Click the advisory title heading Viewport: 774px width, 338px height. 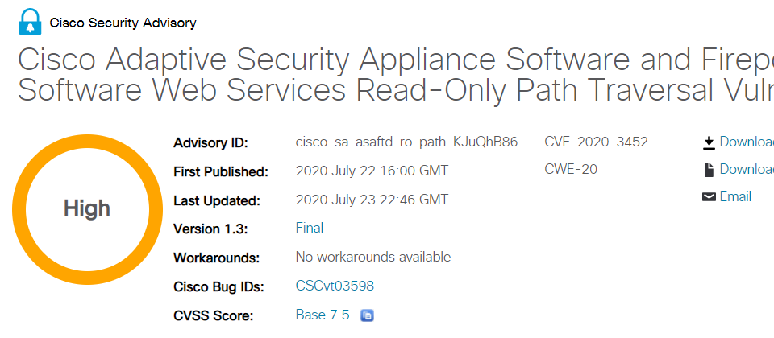tap(396, 74)
